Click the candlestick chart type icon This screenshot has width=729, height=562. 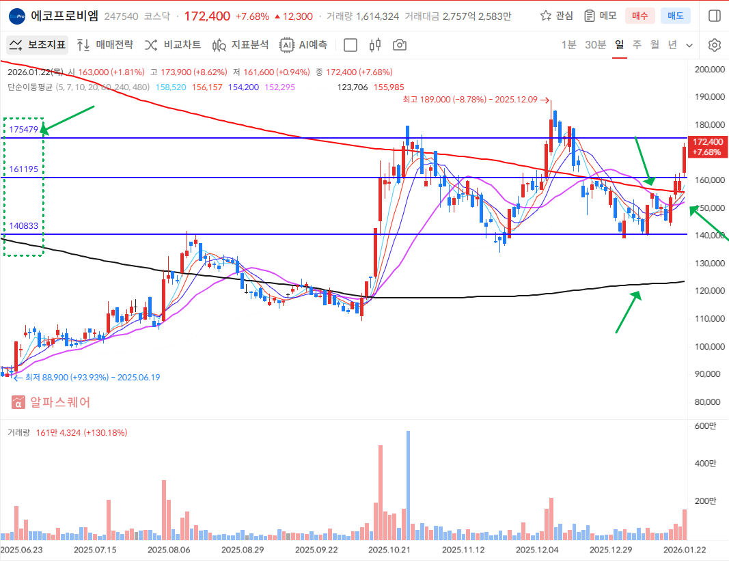coord(374,45)
